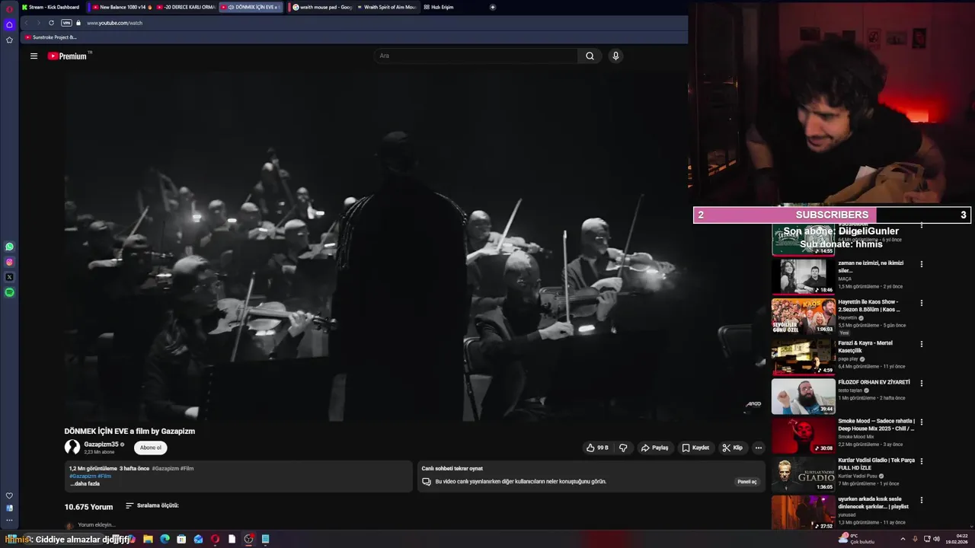Reload the page with refresh icon
Viewport: 975px width, 548px height.
(51, 23)
